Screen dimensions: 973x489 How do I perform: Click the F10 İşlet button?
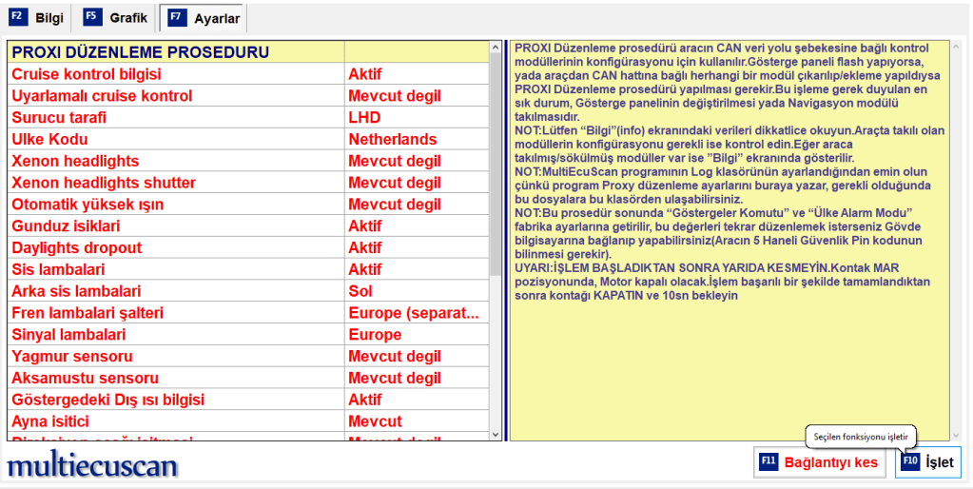tap(927, 462)
